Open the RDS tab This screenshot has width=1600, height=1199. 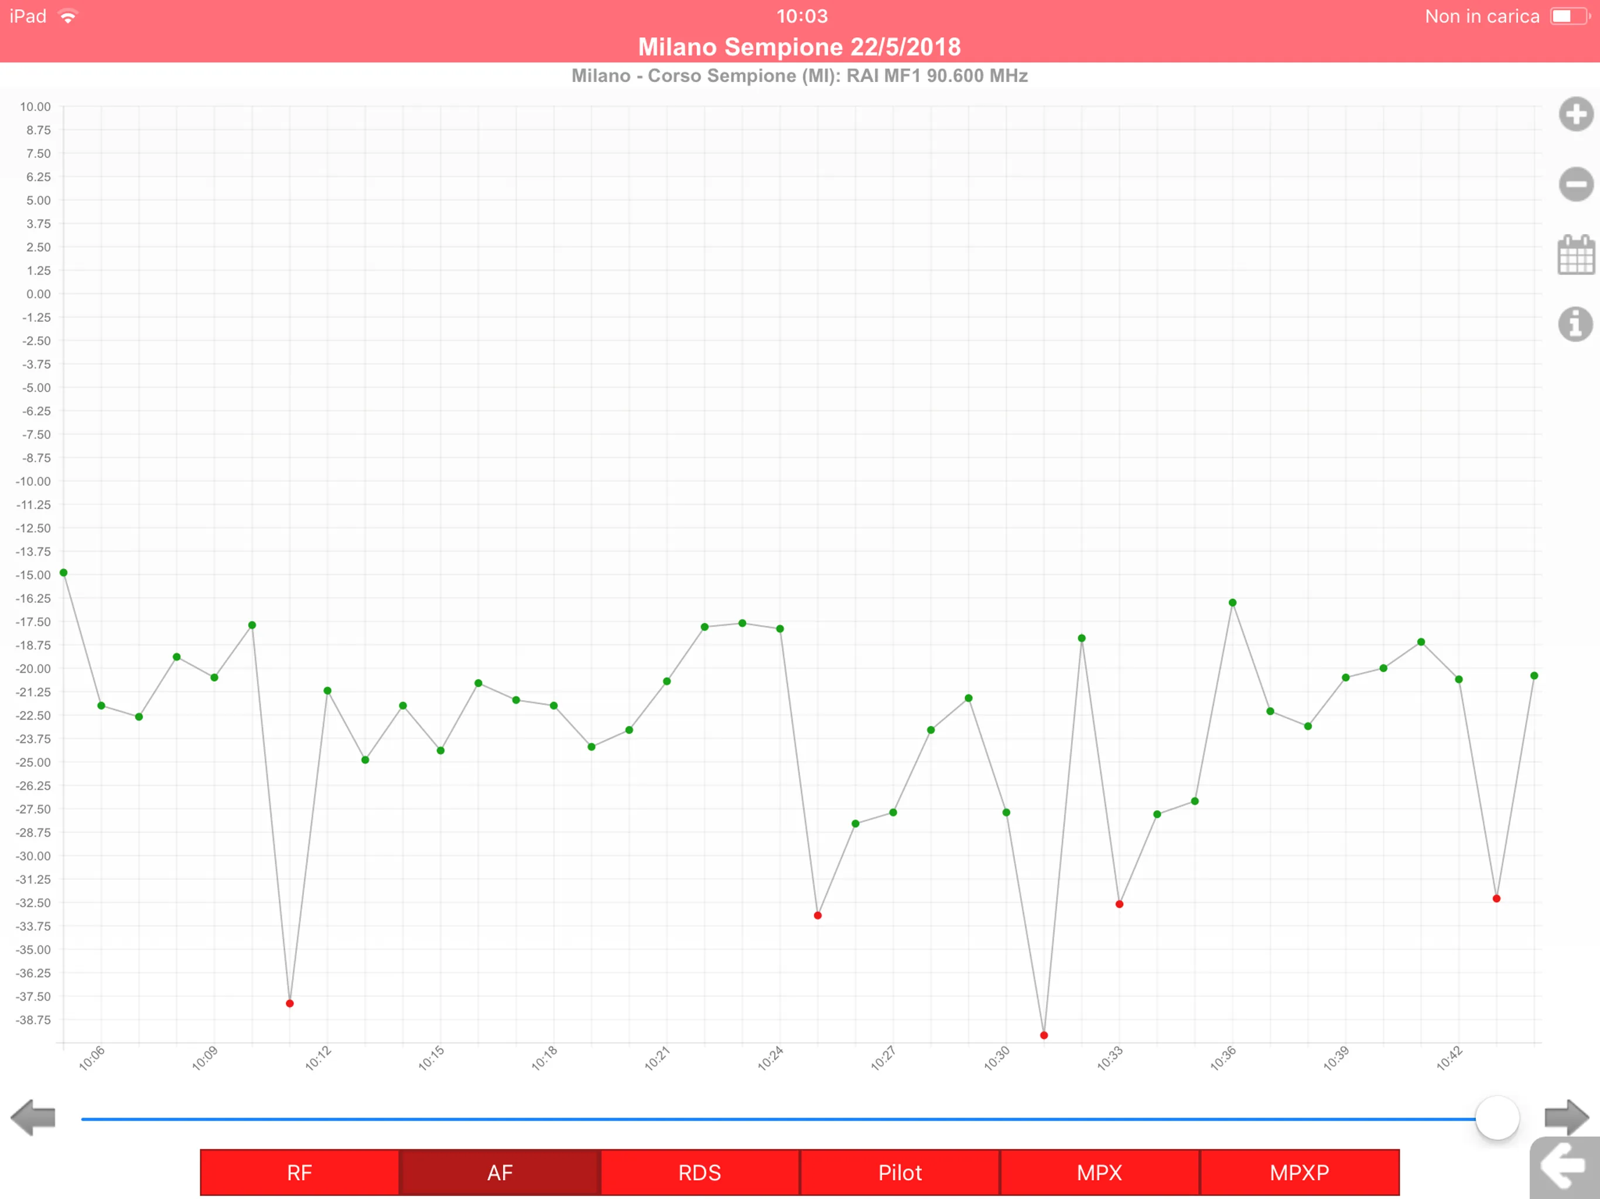coord(699,1172)
